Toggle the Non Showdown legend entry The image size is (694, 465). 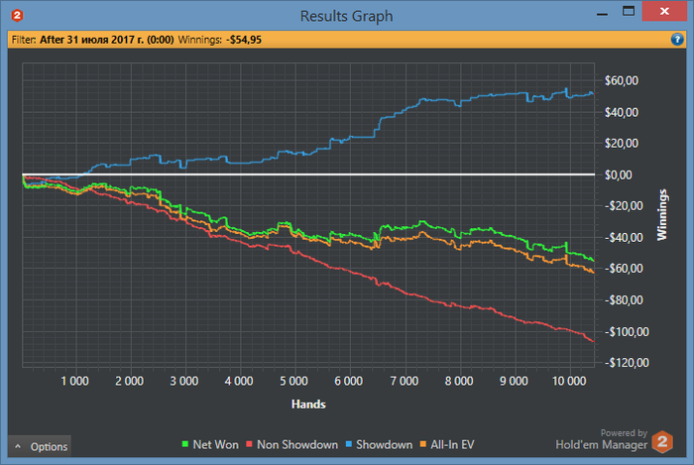292,444
